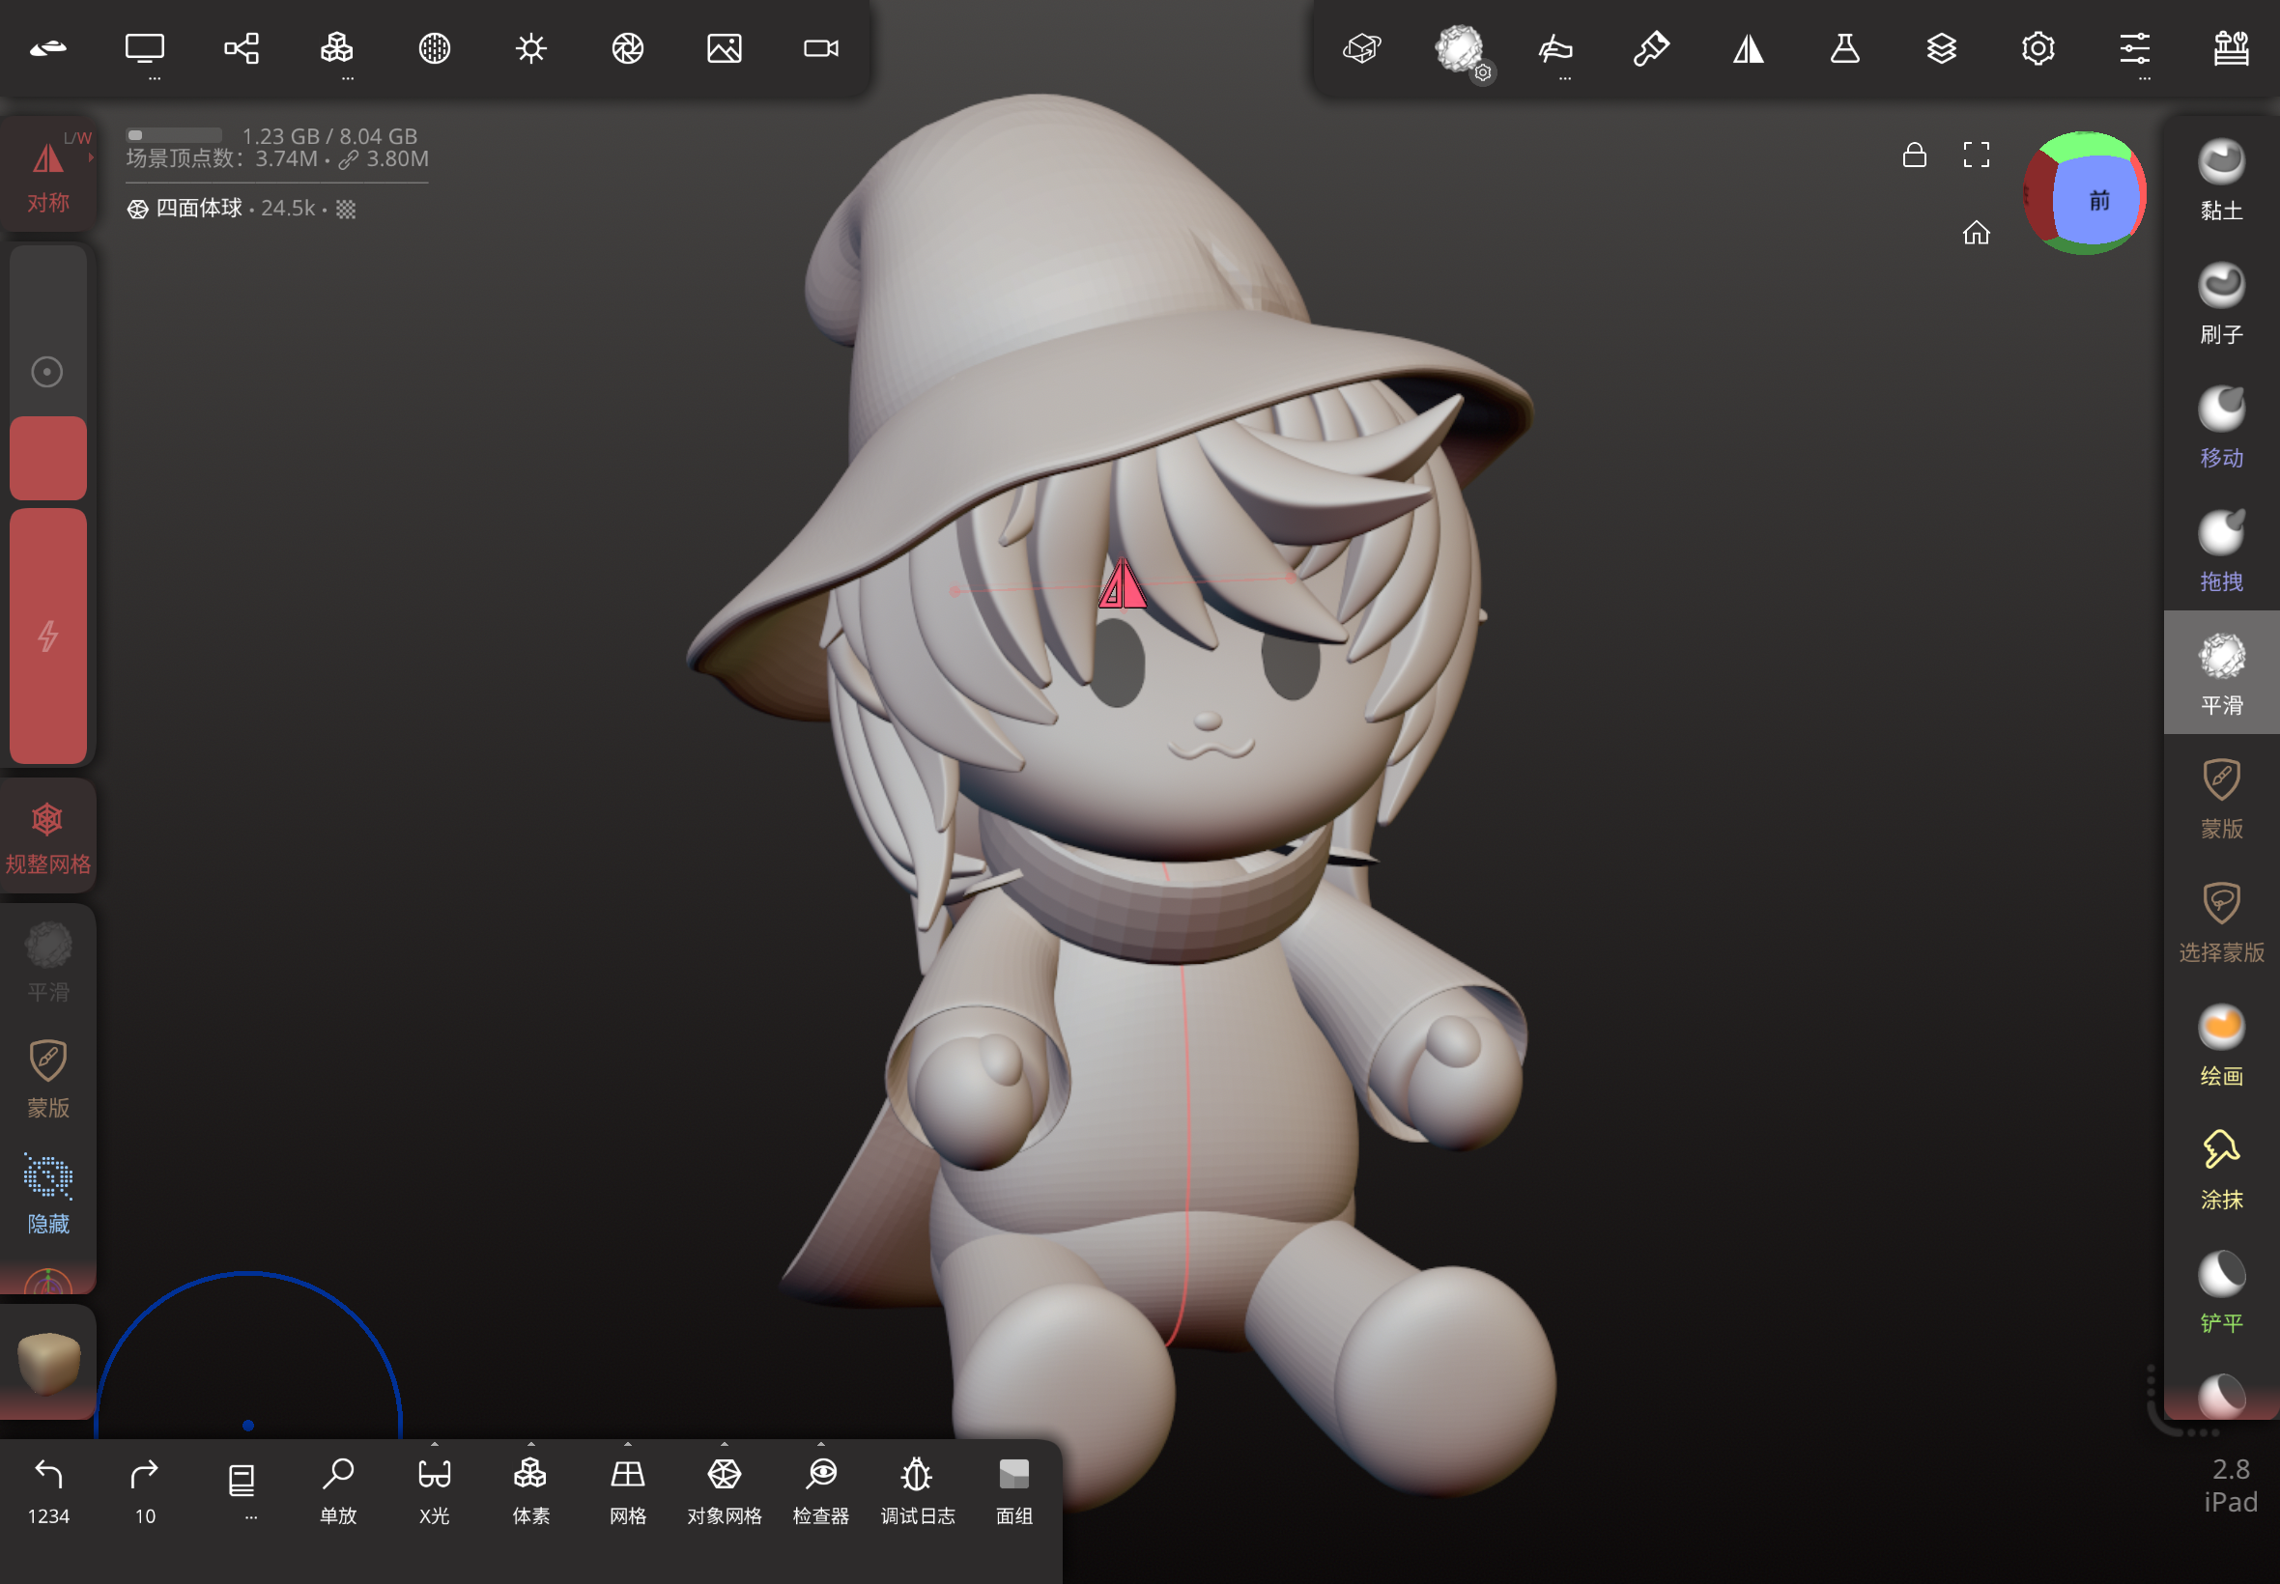Toggle the camera lock icon
2280x1584 pixels.
1915,154
